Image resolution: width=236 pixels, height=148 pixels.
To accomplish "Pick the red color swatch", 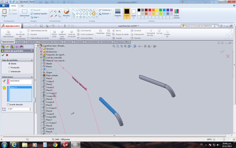I will click(x=150, y=10).
